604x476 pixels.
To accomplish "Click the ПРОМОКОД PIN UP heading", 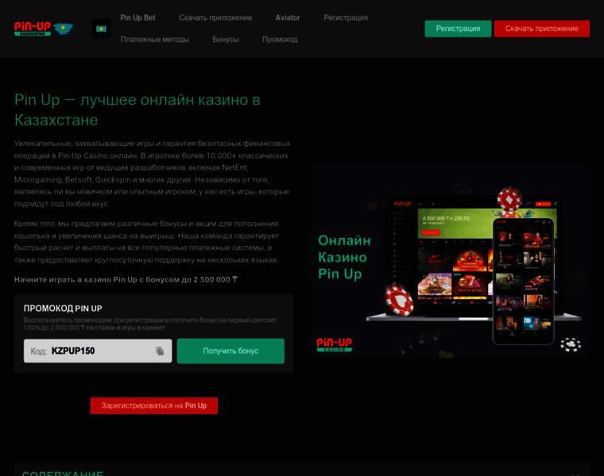I will [63, 309].
